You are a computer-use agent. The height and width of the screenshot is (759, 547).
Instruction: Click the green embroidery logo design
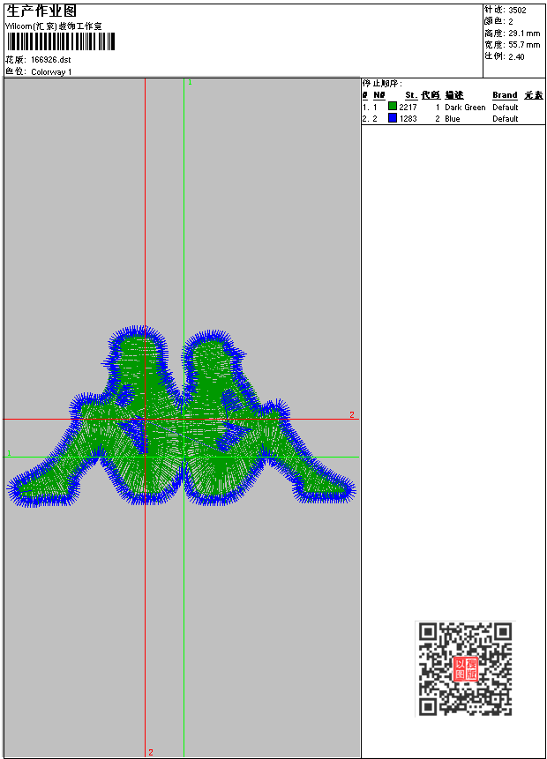[181, 416]
